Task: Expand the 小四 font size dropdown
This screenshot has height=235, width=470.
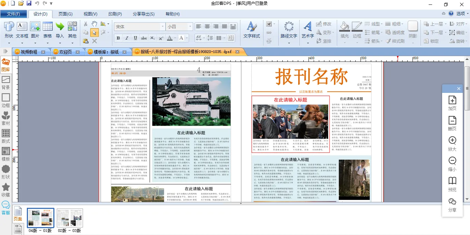Action: [190, 26]
